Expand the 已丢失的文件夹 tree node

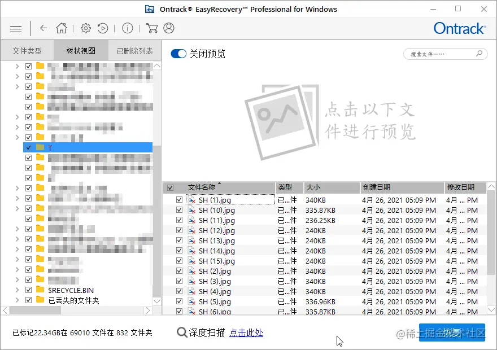17,300
